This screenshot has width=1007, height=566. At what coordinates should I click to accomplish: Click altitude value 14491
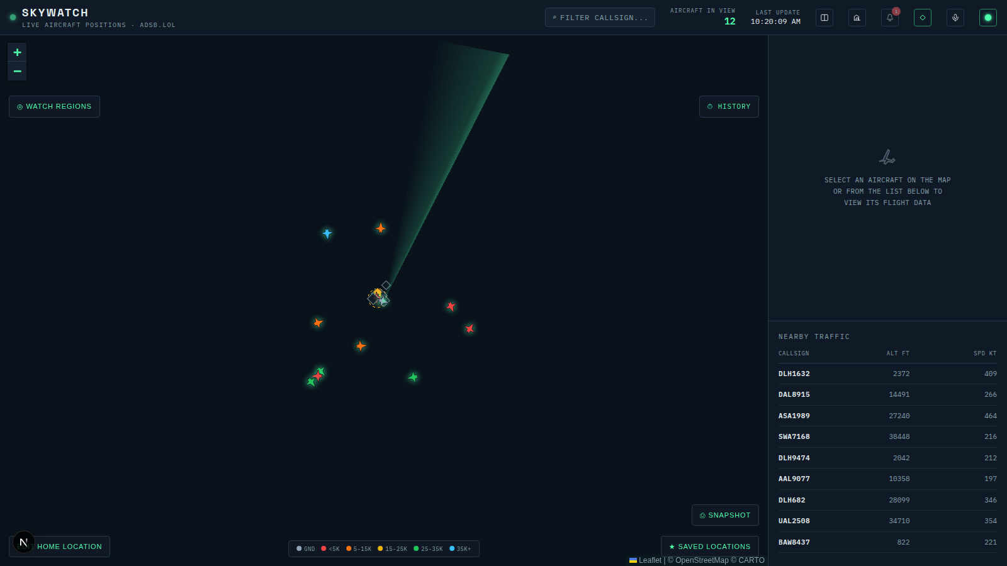click(899, 394)
